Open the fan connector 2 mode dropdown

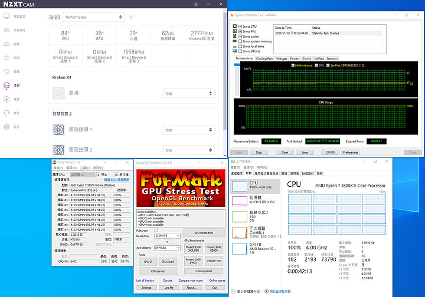pyautogui.click(x=189, y=150)
